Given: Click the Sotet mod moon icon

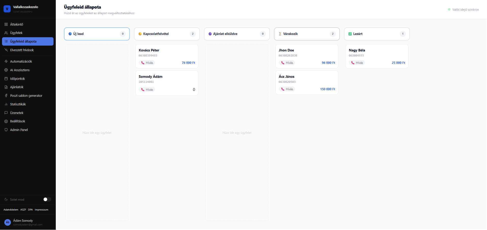Looking at the screenshot, I should click(x=6, y=199).
